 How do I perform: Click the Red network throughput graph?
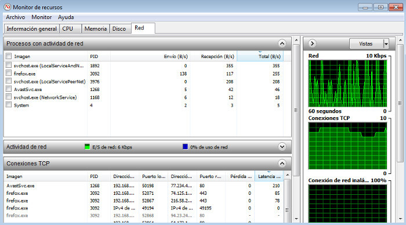pos(347,84)
